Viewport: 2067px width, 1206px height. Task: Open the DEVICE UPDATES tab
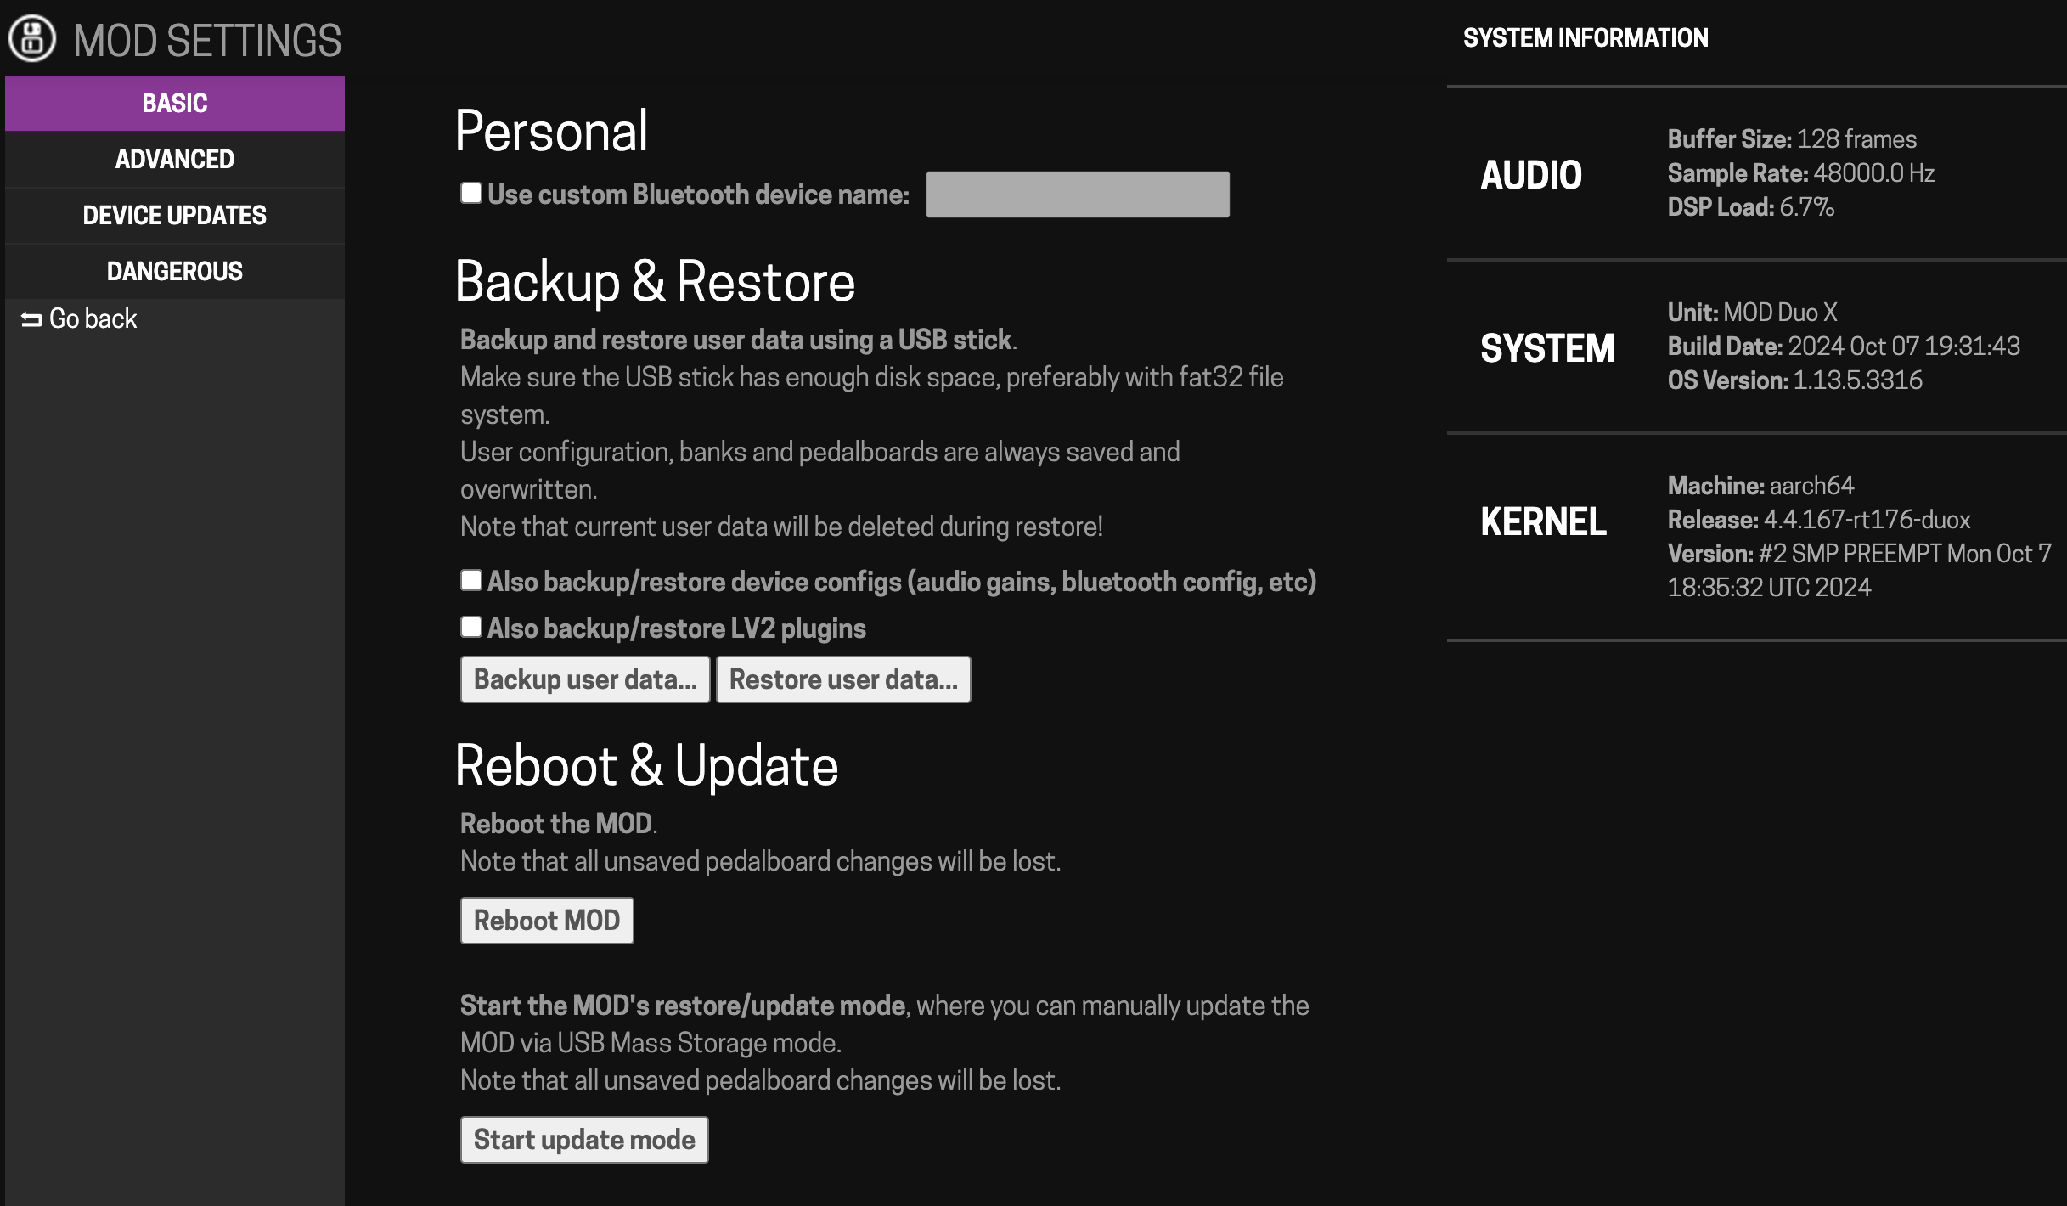point(175,216)
